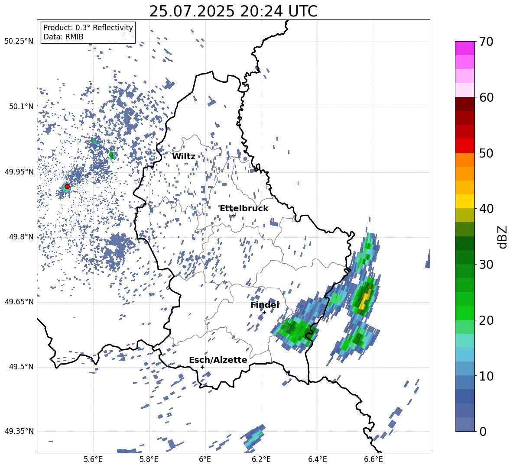Click the colorbar tick label 10
The image size is (513, 468).
click(x=486, y=376)
